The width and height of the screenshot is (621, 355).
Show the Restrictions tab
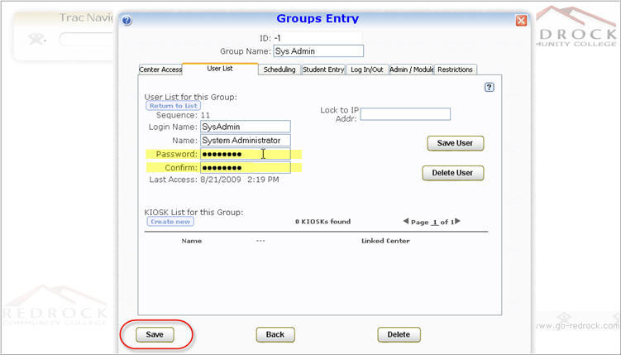pos(456,70)
